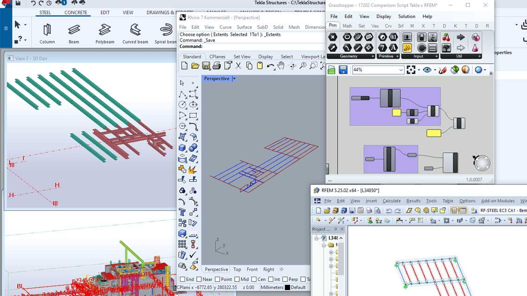
Task: Click Grasshopper's Zoom Extents icon
Action: [x=411, y=70]
